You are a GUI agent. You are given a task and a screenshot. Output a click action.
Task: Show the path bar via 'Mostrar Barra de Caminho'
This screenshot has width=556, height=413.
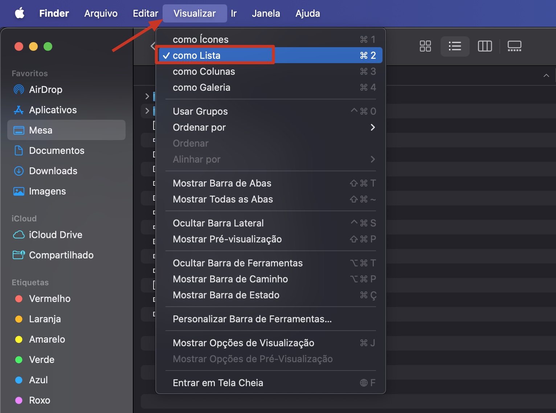click(230, 279)
